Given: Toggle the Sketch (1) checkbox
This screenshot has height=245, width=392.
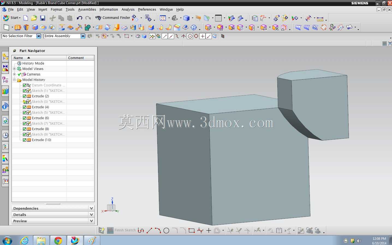Looking at the screenshot, I should pyautogui.click(x=25, y=91).
